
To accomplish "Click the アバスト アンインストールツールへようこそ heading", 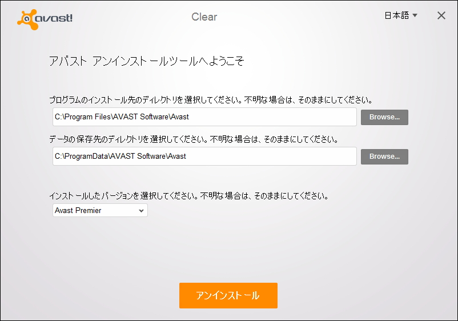I will 147,61.
